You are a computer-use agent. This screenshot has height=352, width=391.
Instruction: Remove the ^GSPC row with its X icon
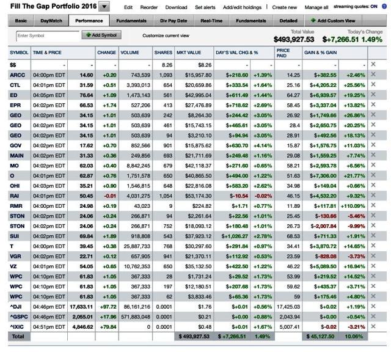373,317
